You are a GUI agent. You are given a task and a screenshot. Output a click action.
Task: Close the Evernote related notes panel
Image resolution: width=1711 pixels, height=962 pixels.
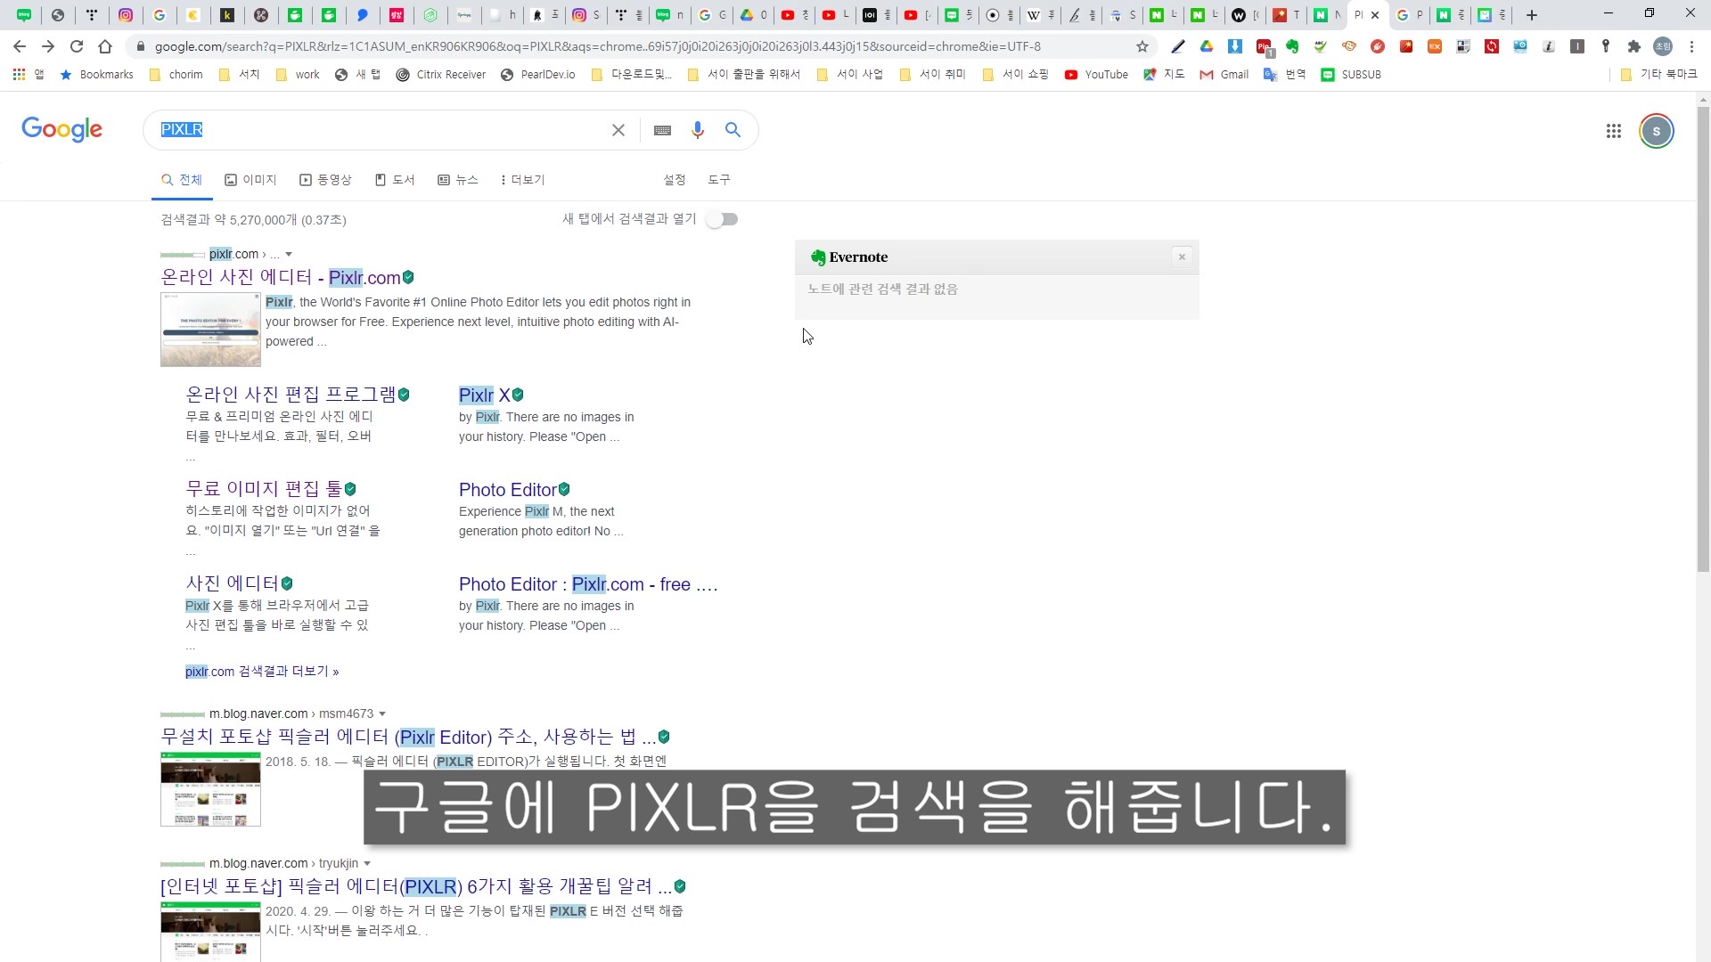(x=1182, y=257)
